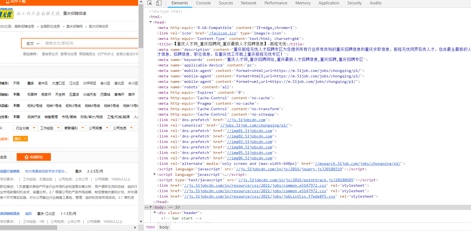Click recommended position 胃肠镜医生
This screenshot has width=471, height=231.
[x=87, y=54]
